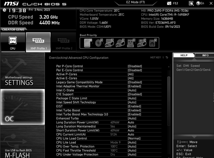Viewport: 214px width, 158px height.
Task: Enable XMP Profile 1 memory icon
Action: (x=38, y=42)
